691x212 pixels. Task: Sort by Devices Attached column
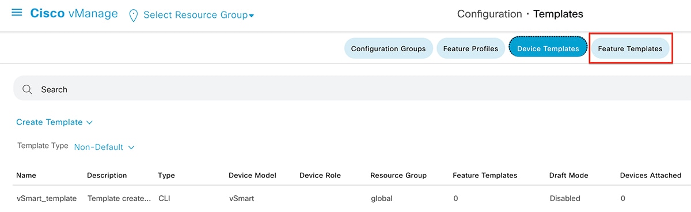651,175
